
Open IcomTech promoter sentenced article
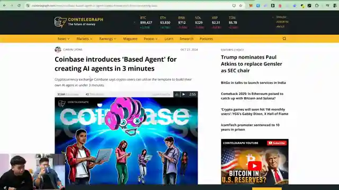click(x=250, y=127)
